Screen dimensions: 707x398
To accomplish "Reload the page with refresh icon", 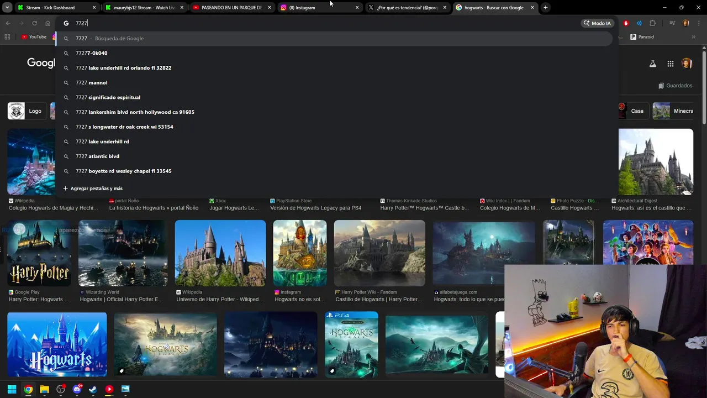I will pos(34,23).
